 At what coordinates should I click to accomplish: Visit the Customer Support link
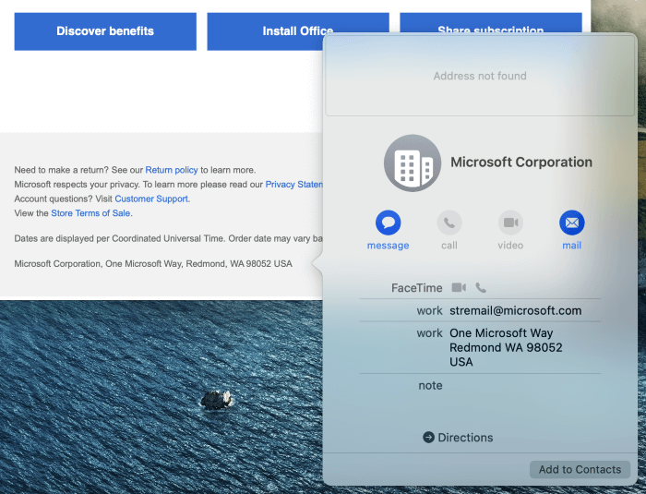click(x=152, y=199)
